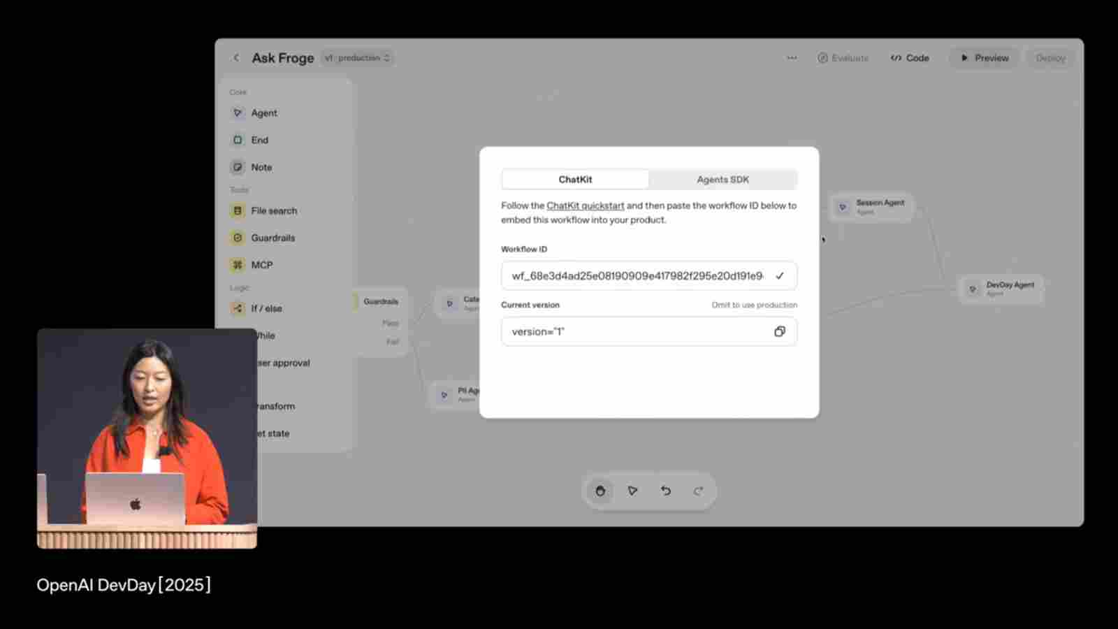This screenshot has width=1118, height=629.
Task: Select the Agent node tool
Action: [x=263, y=113]
